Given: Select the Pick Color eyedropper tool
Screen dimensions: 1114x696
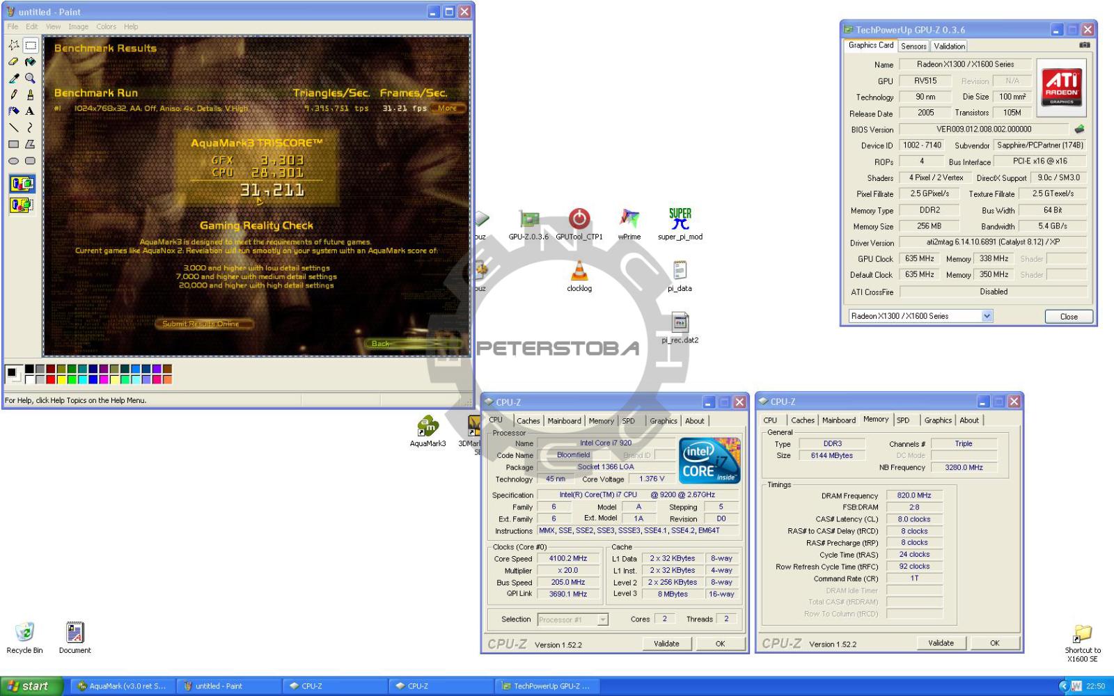Looking at the screenshot, I should point(13,79).
